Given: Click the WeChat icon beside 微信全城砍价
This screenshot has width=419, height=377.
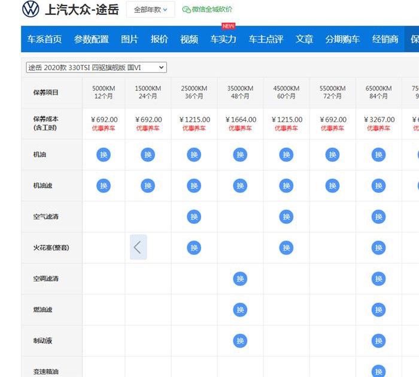Looking at the screenshot, I should tap(186, 10).
